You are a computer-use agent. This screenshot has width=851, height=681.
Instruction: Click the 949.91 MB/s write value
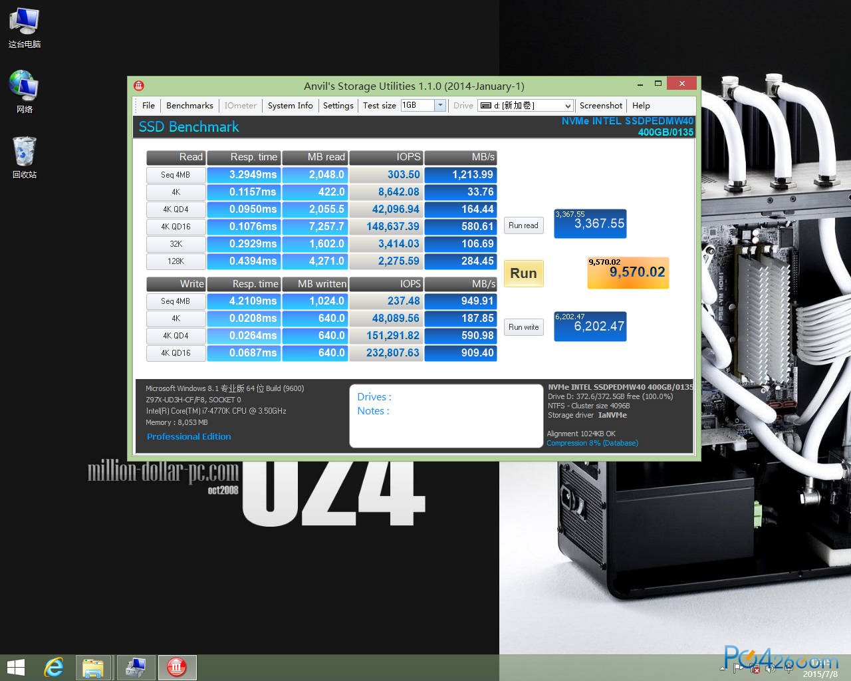461,301
